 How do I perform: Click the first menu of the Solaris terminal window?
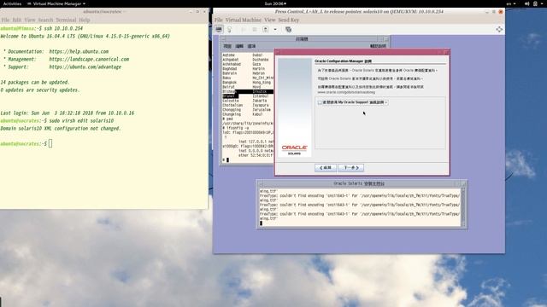[x=227, y=46]
